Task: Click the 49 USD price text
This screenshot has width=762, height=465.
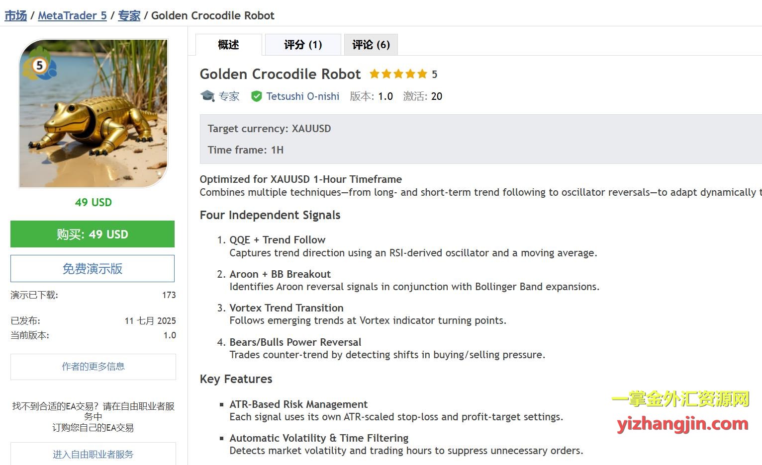Action: [x=94, y=202]
